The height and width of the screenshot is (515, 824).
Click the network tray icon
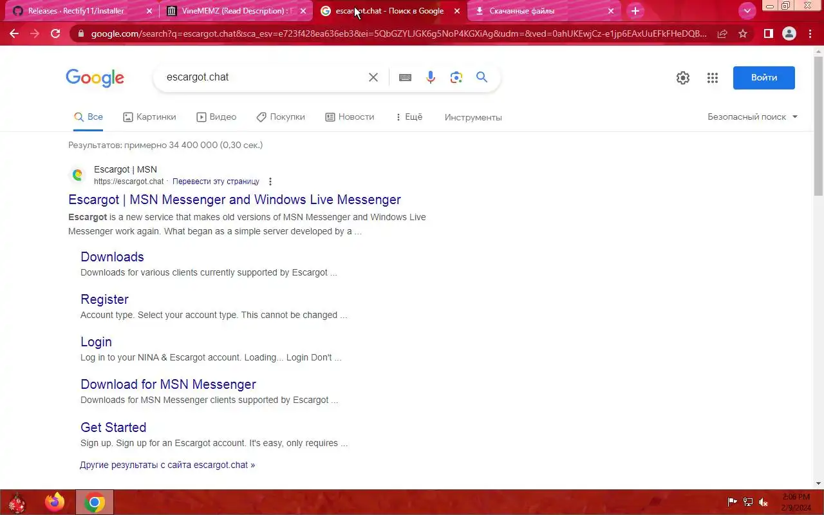tap(748, 502)
